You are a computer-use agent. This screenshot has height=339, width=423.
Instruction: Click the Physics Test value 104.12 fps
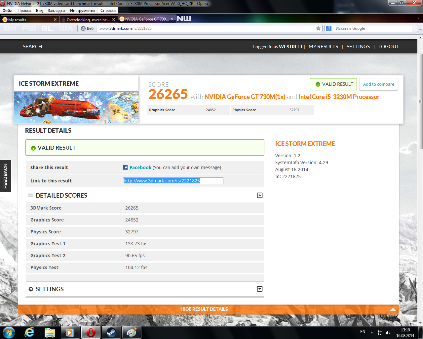tap(136, 267)
